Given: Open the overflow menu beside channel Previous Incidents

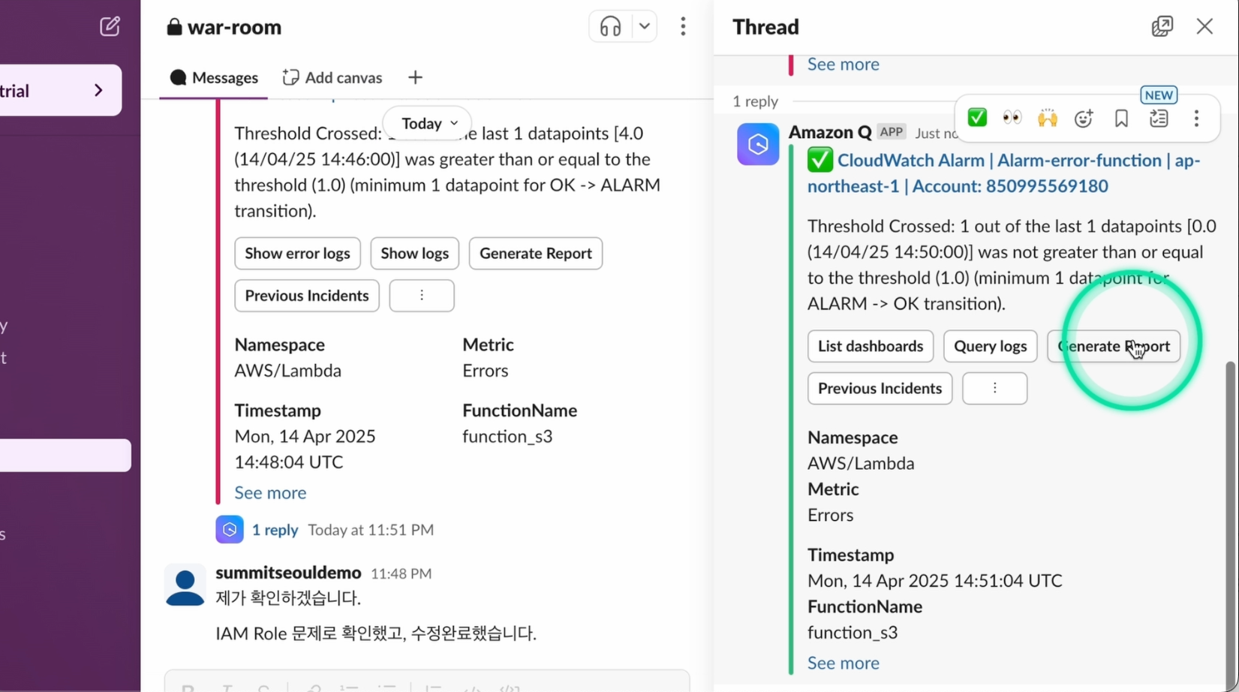Looking at the screenshot, I should tap(422, 296).
